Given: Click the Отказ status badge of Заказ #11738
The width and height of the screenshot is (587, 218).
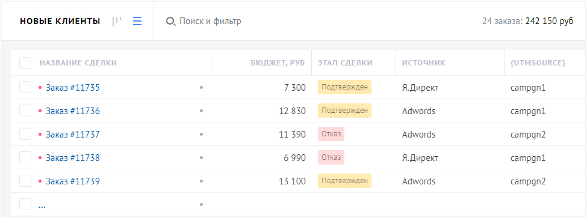Looking at the screenshot, I should pyautogui.click(x=331, y=157).
